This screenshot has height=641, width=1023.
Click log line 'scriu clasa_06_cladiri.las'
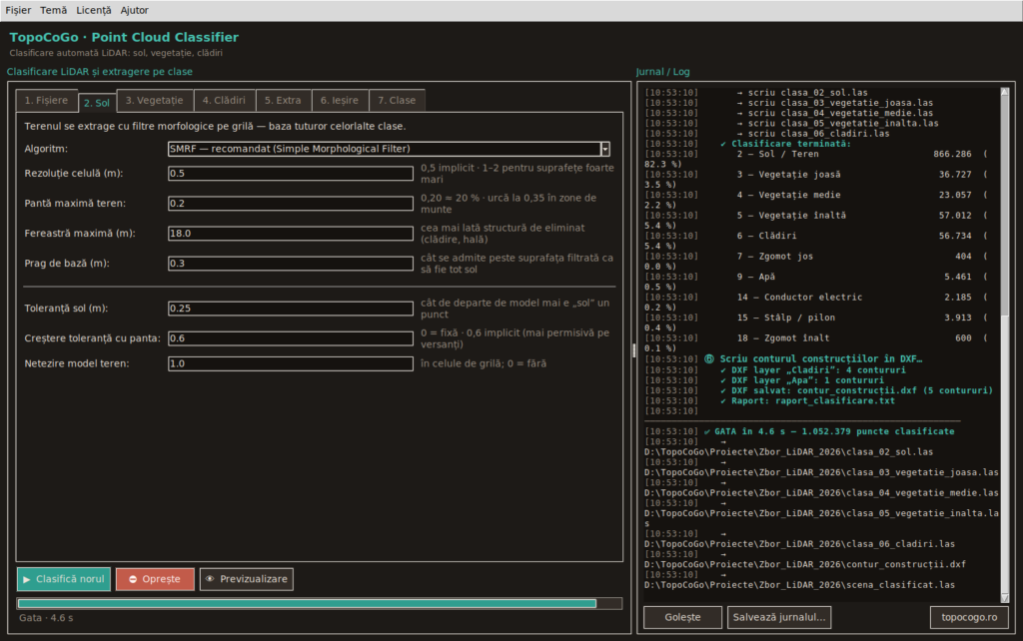click(813, 134)
